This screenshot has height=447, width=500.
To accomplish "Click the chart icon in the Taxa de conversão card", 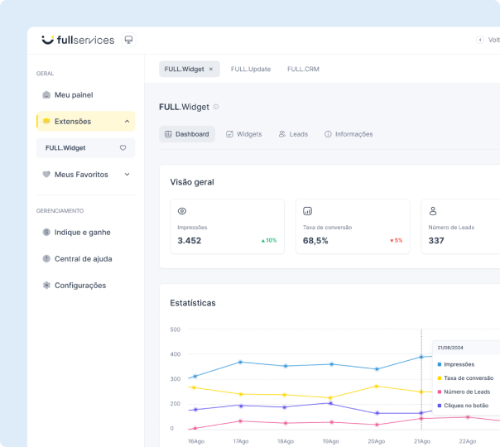I will click(x=308, y=211).
